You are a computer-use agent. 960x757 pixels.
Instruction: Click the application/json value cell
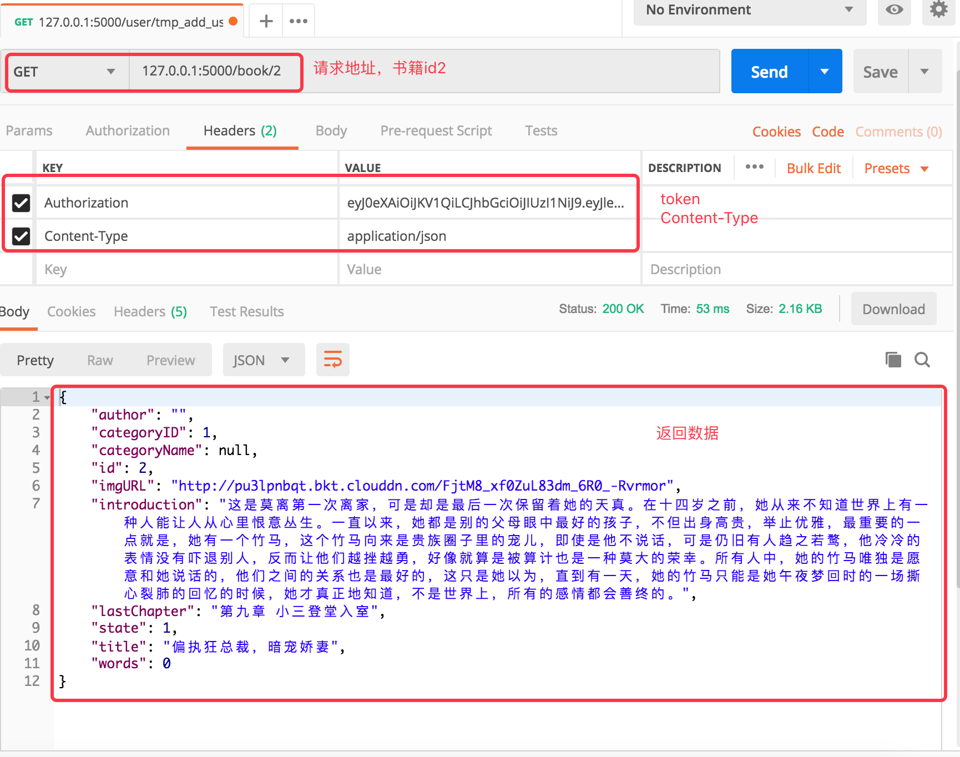(x=489, y=236)
